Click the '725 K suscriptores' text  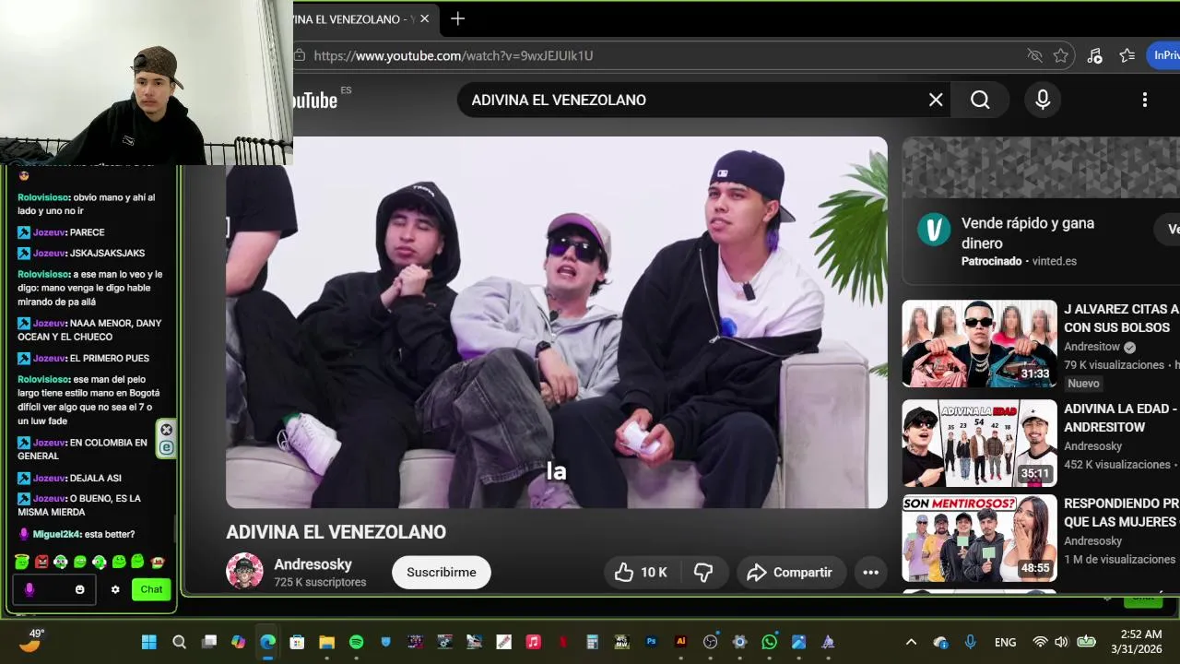(320, 582)
